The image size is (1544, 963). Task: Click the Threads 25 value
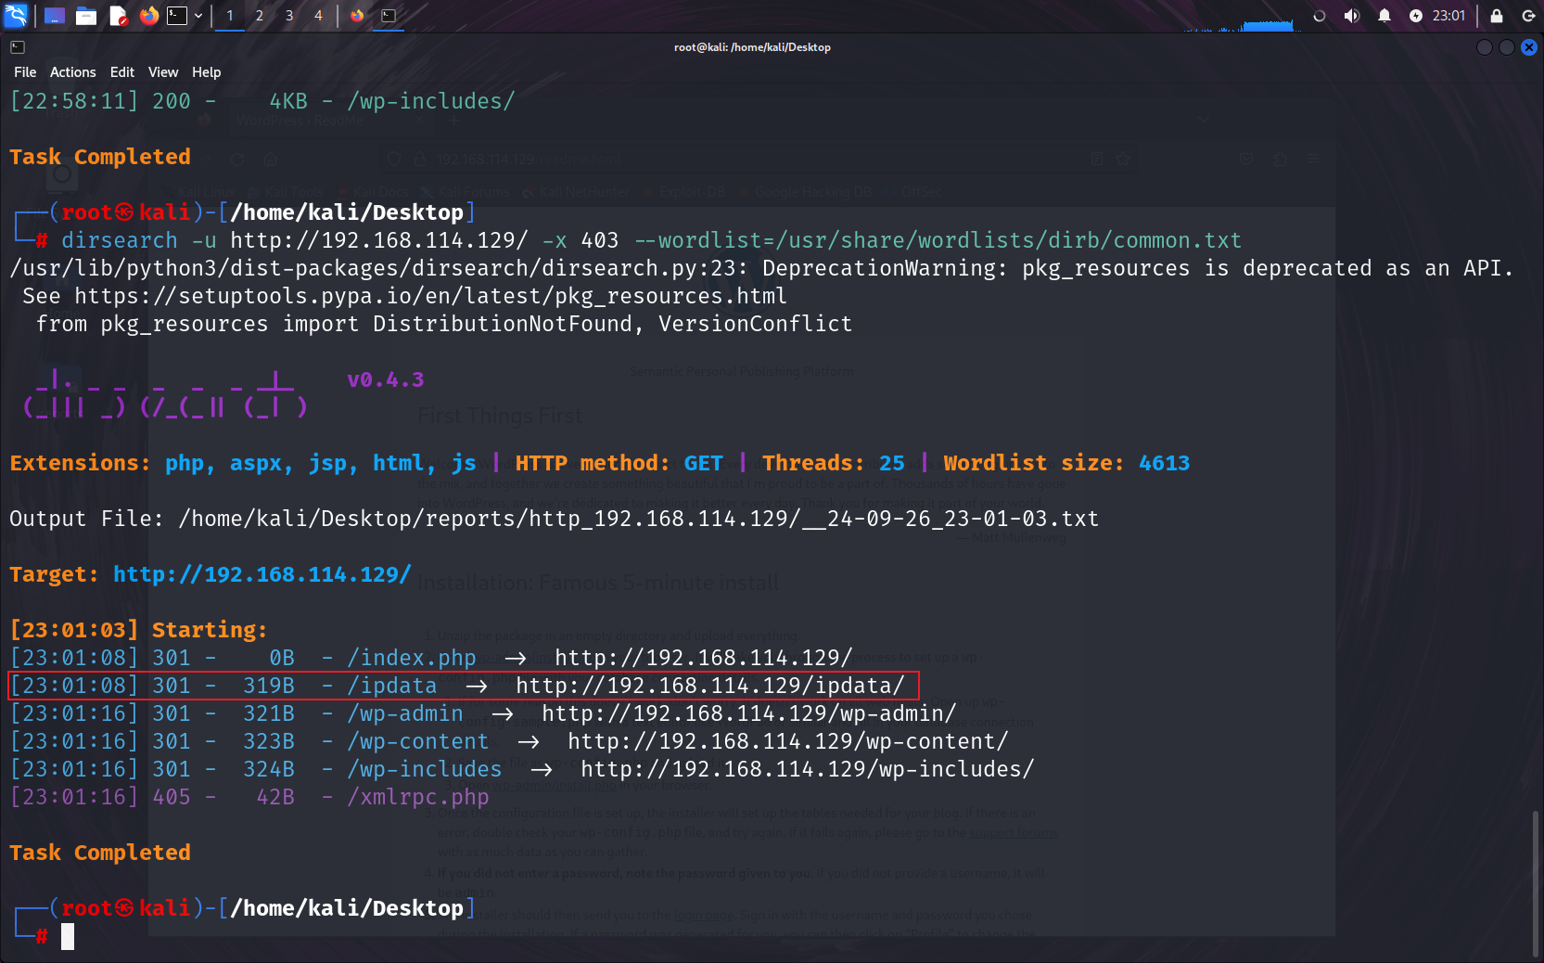pos(892,463)
